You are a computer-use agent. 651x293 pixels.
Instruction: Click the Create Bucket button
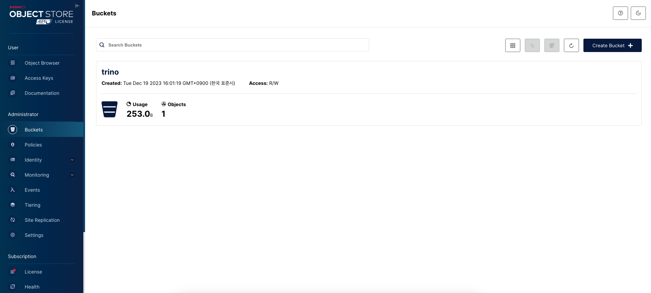click(x=612, y=45)
